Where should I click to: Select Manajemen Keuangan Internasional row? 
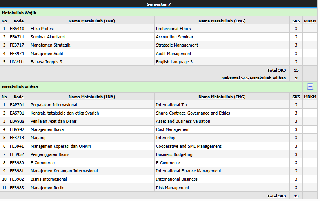pyautogui.click(x=64, y=171)
